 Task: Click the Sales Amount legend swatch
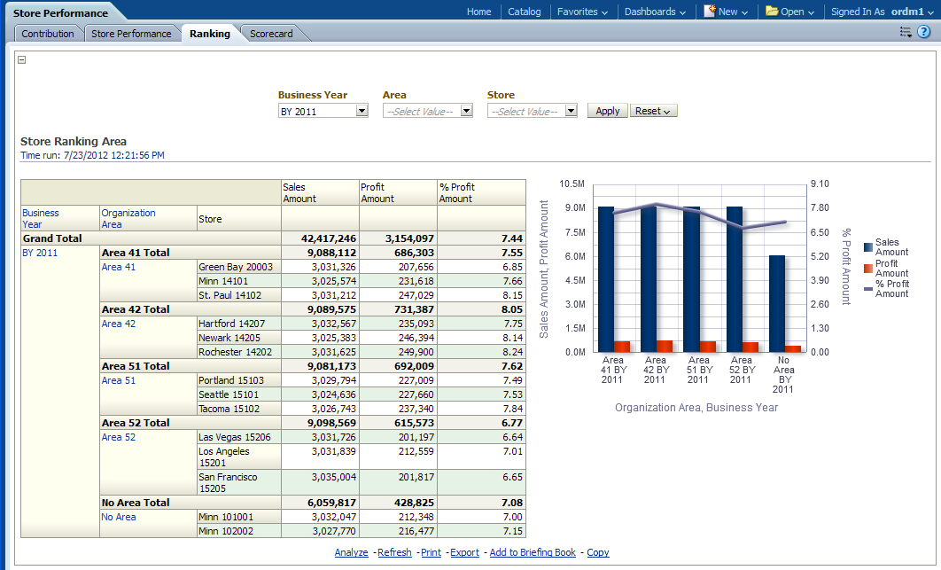coord(867,247)
